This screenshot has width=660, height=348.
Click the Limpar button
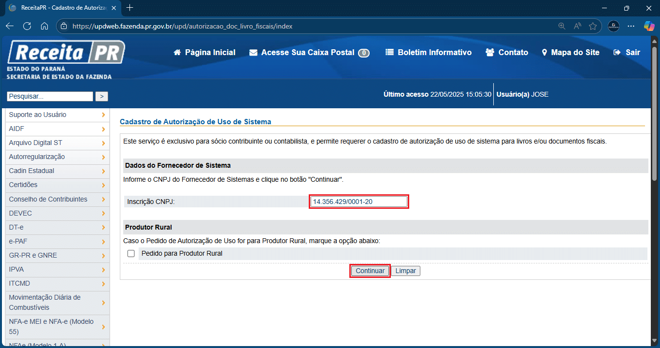pos(405,271)
